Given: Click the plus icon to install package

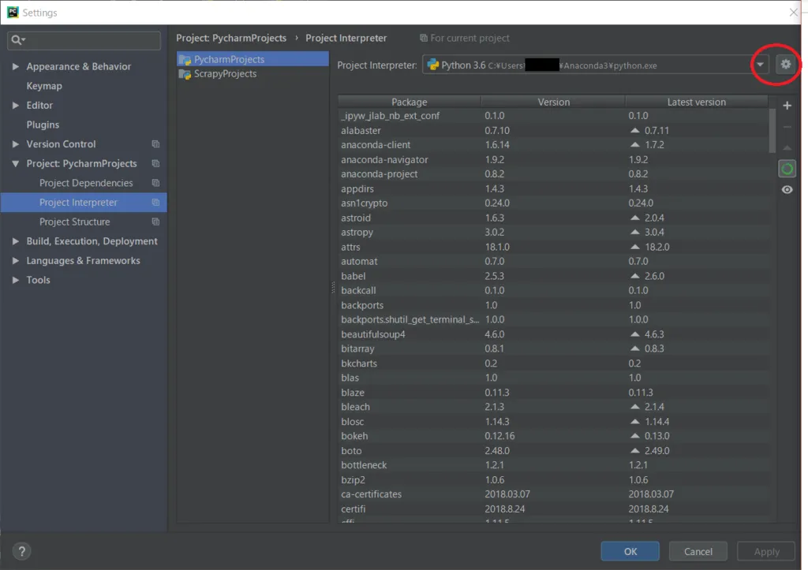Looking at the screenshot, I should coord(787,106).
